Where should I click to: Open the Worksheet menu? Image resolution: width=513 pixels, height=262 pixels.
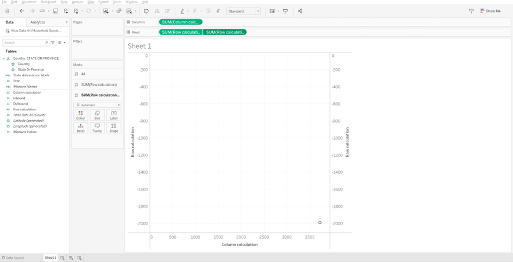(29, 2)
